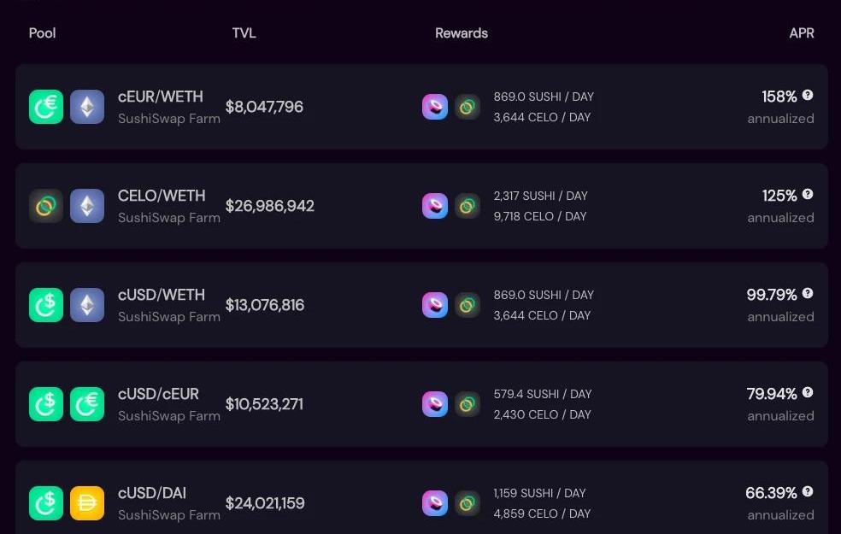
Task: Select the cUSD/cEUR pool name
Action: pyautogui.click(x=158, y=394)
